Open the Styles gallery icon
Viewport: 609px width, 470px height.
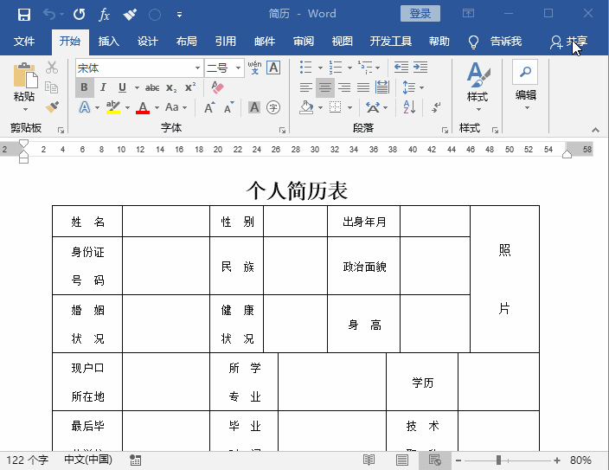(x=478, y=74)
